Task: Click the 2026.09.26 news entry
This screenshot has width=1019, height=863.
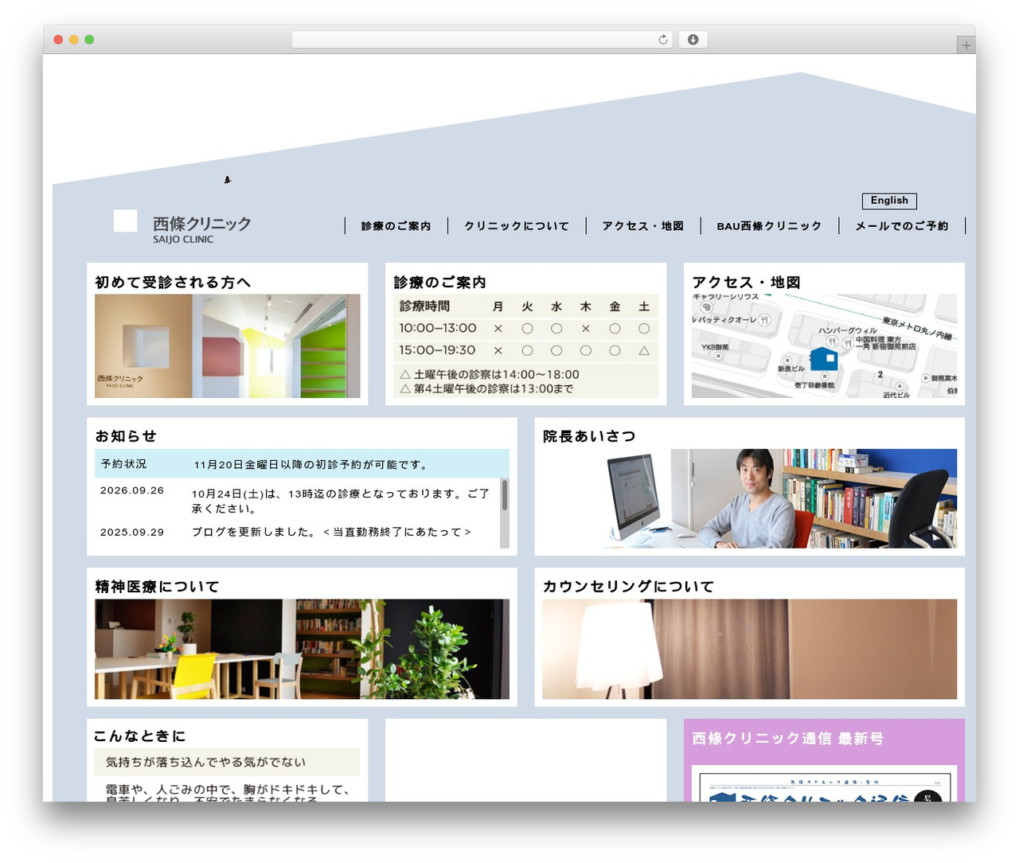Action: pyautogui.click(x=296, y=500)
